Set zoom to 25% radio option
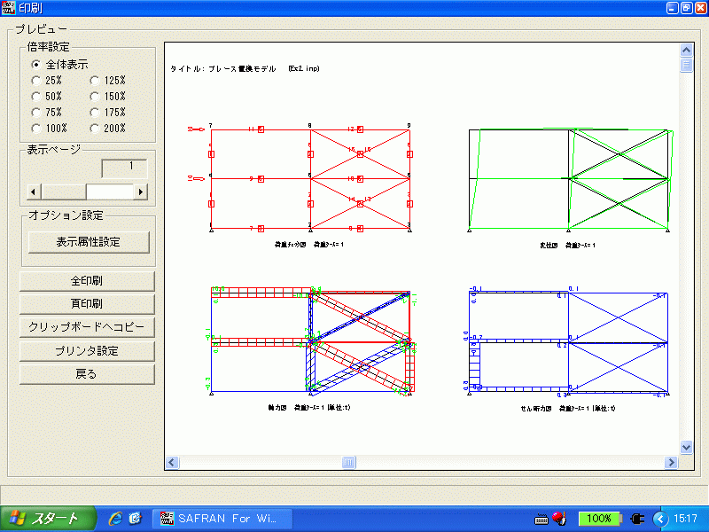Viewport: 709px width, 532px height. tap(35, 81)
